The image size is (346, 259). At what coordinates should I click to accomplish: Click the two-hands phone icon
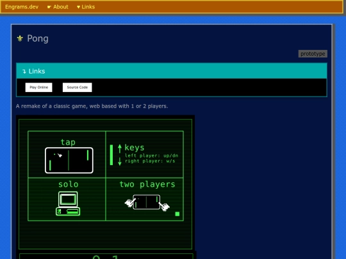tap(147, 203)
